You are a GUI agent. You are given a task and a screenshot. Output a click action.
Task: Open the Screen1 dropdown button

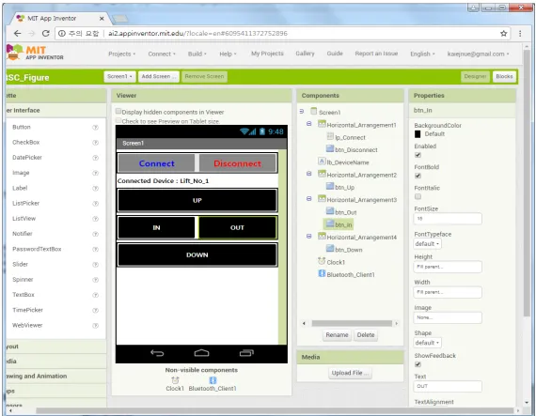pos(119,76)
